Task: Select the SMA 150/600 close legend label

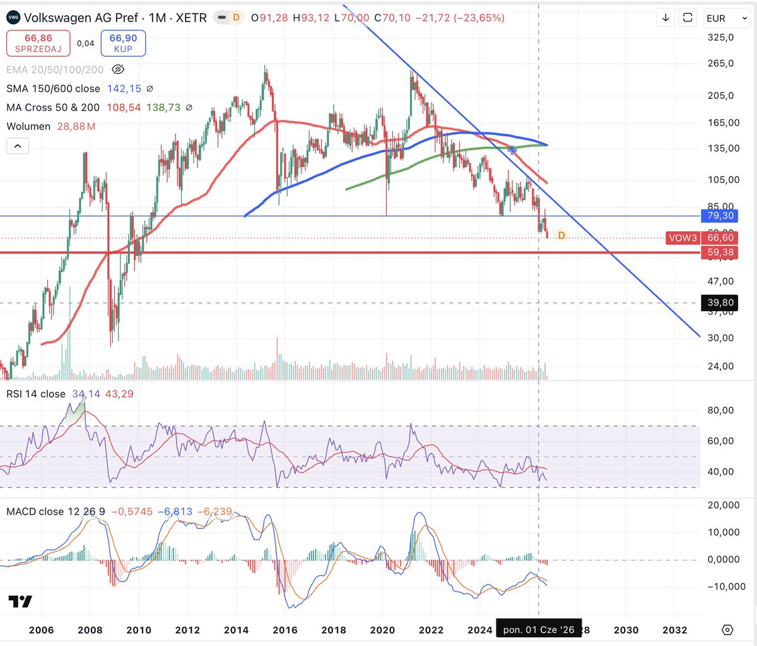Action: [x=53, y=89]
